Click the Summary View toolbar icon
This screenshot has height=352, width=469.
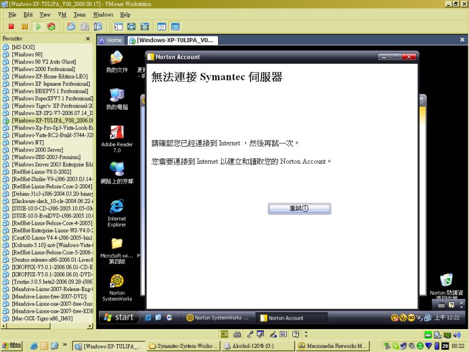162,26
